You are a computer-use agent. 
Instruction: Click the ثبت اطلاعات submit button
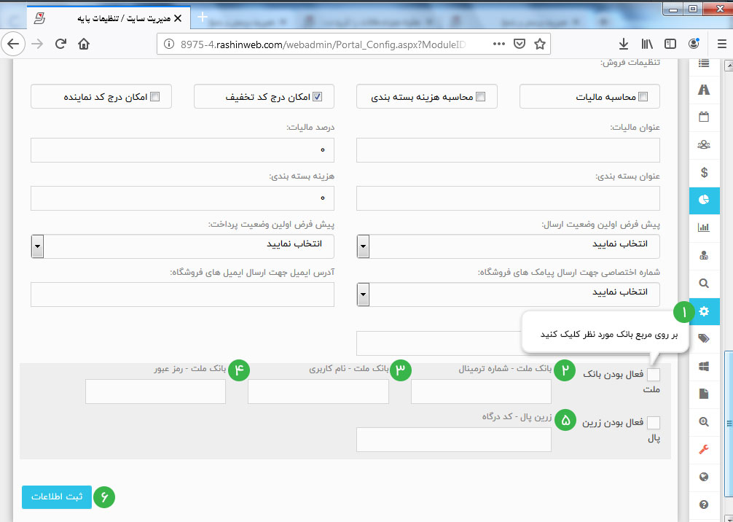tap(57, 496)
